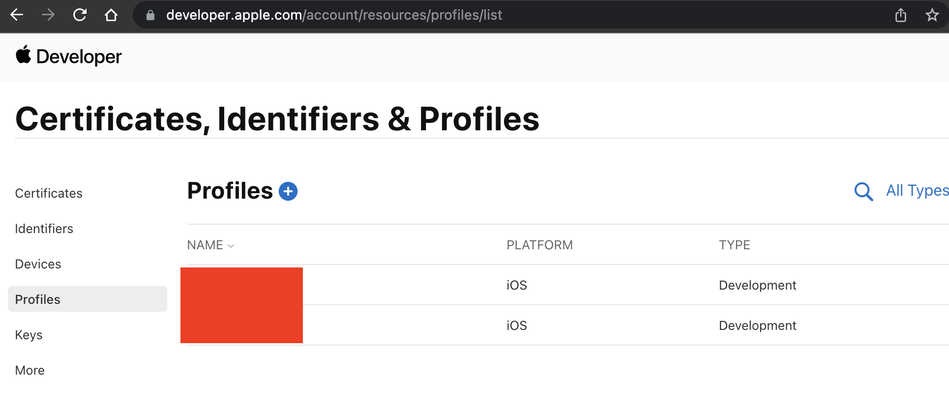949x413 pixels.
Task: Open the Keys sidebar section
Action: [29, 335]
